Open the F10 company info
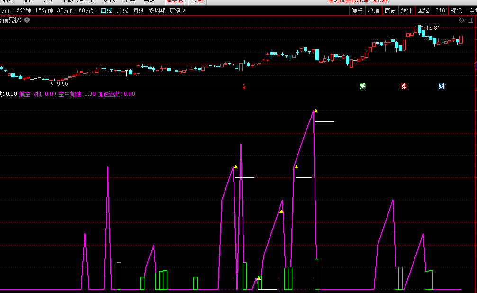Screen dimensions: 477x293 [440, 10]
